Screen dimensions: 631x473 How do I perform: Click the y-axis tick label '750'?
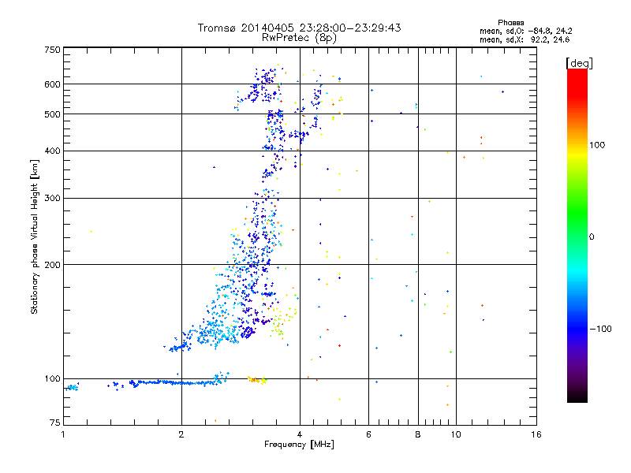(x=52, y=50)
